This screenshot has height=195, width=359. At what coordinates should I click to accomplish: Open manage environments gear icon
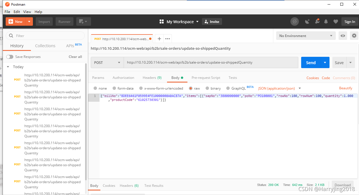[354, 36]
